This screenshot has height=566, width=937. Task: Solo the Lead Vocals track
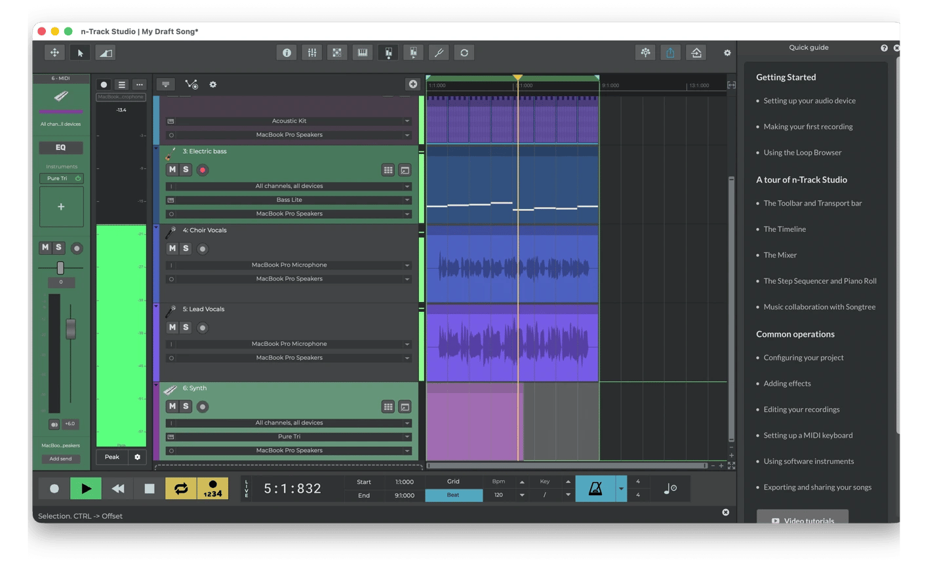point(186,327)
